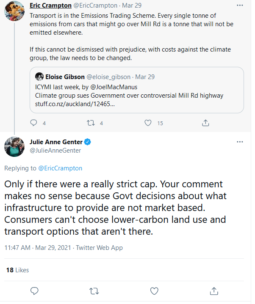This screenshot has width=255, height=304.
Task: Like Julie Anne Genter's tweet
Action: 155,291
